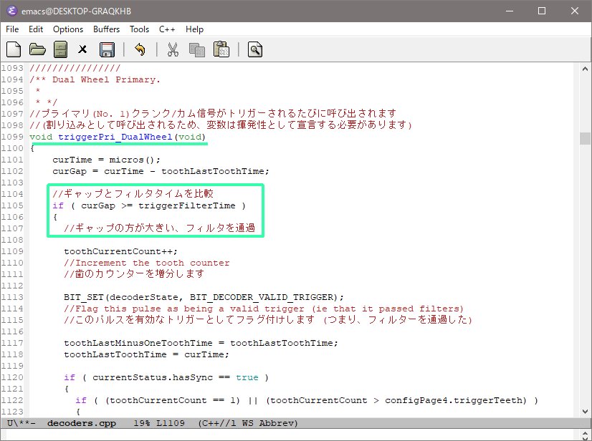Click the U\**- status in mode line

22,423
